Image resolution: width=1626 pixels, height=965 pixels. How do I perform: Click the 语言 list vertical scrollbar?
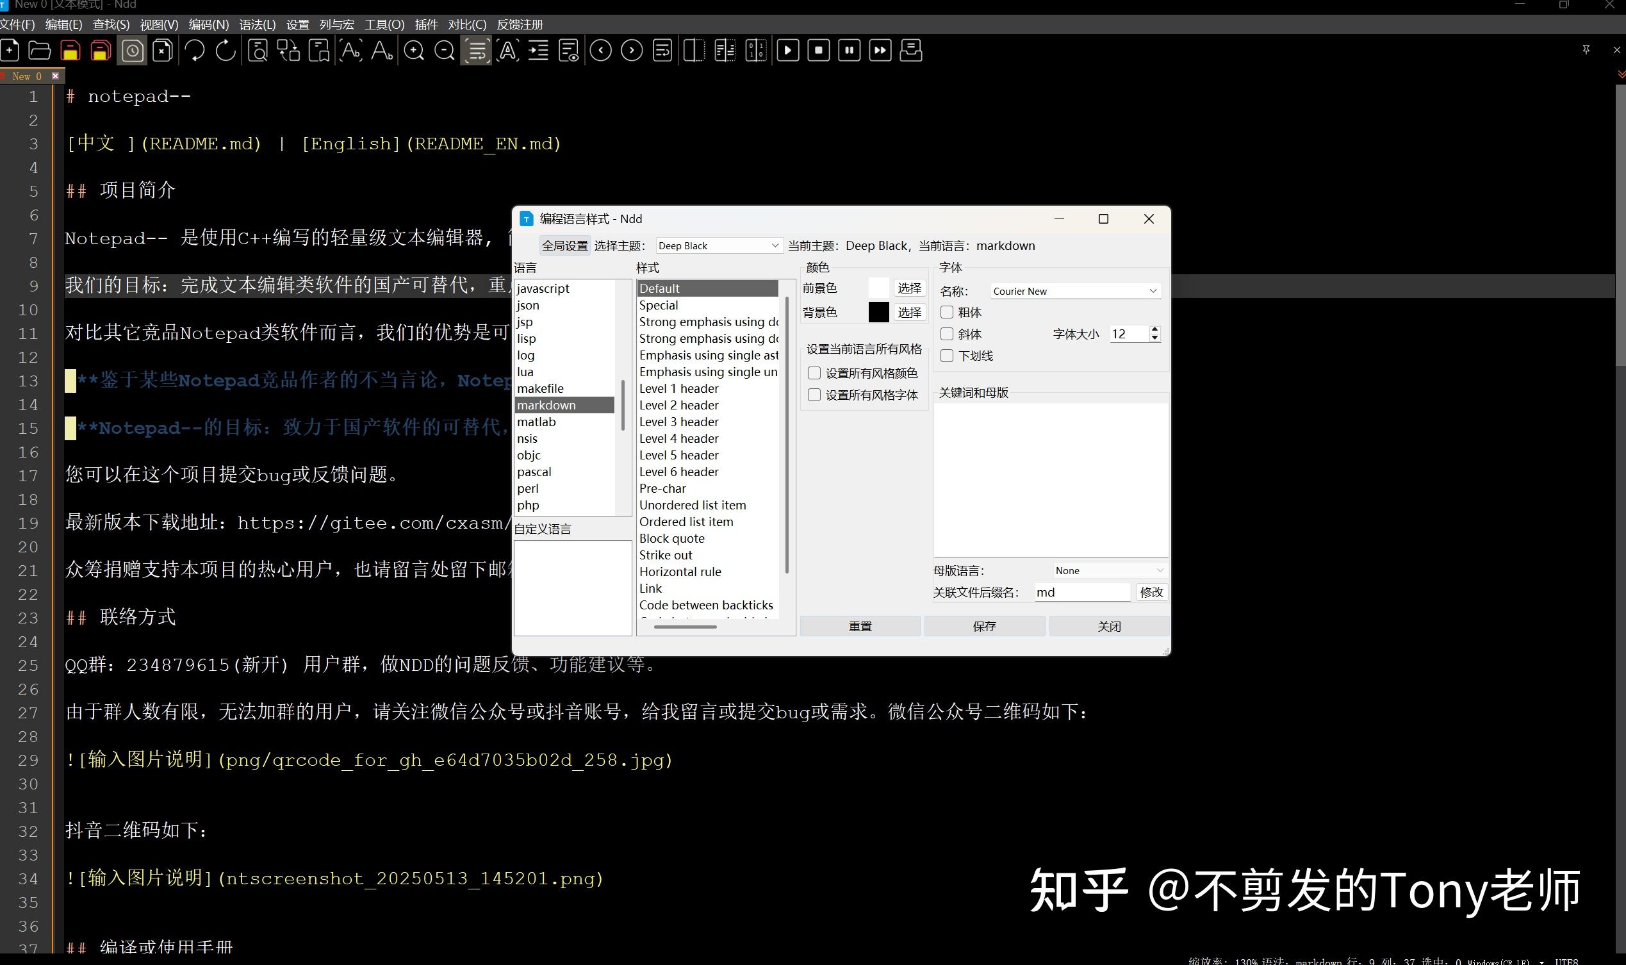click(623, 404)
